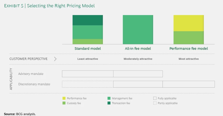Click the yellow segment of Performance fee model bar

[188, 23]
